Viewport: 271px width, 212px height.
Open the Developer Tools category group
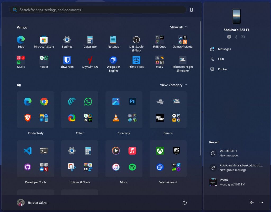[36, 159]
